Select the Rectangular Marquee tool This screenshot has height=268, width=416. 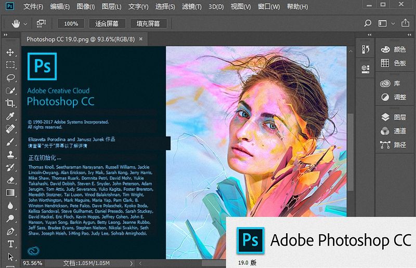[x=10, y=65]
